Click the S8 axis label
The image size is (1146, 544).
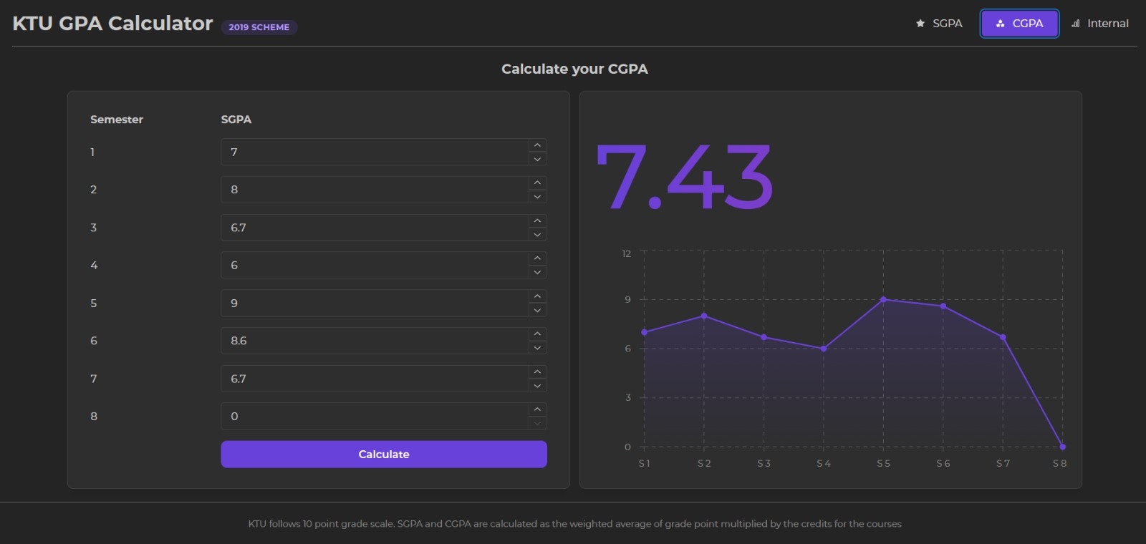click(x=1060, y=464)
